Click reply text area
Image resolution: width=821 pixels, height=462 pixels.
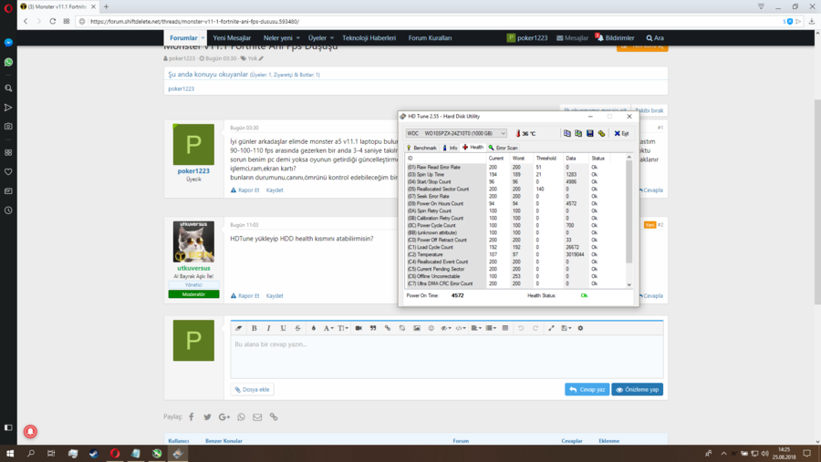click(447, 357)
